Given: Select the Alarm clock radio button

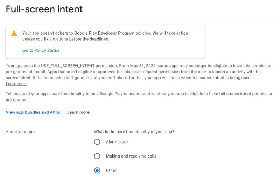Looking at the screenshot, I should click(97, 142).
